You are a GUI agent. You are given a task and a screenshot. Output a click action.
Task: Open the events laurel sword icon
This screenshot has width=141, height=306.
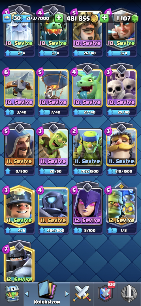point(129,294)
